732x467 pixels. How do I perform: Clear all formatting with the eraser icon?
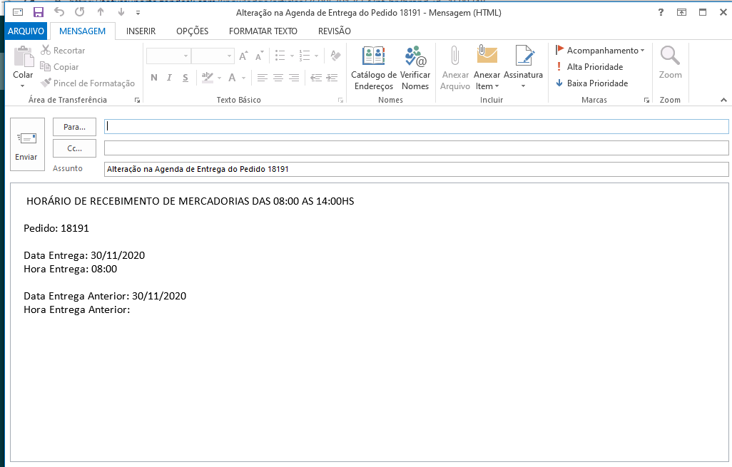coord(335,56)
